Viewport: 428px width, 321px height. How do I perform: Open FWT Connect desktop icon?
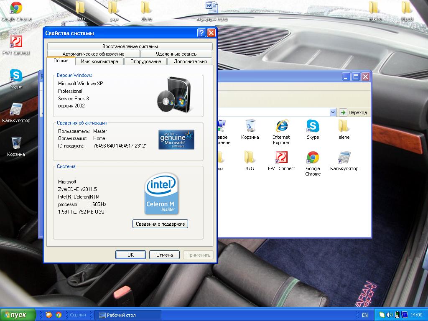[16, 42]
